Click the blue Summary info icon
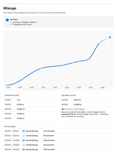 tap(7, 20)
